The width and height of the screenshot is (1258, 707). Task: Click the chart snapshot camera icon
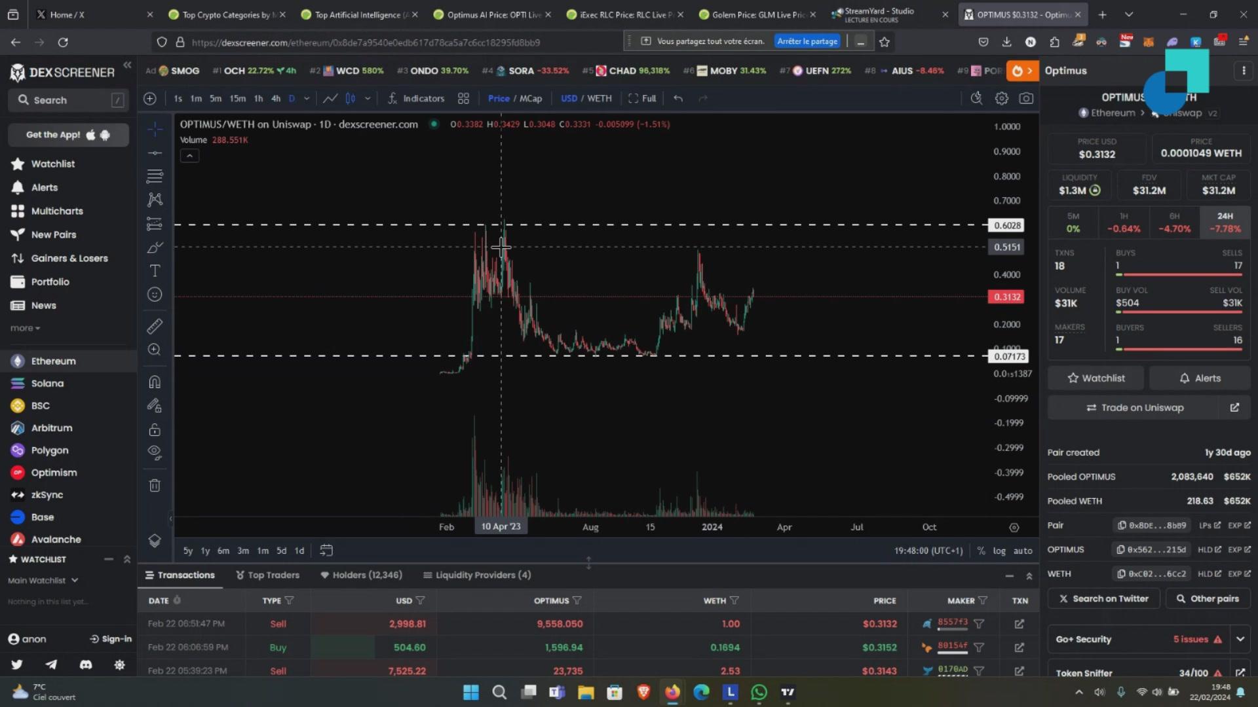1026,98
